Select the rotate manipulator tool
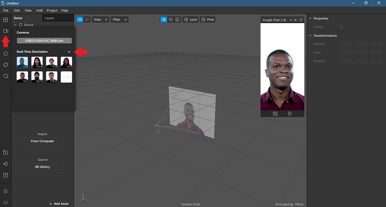 (170, 19)
